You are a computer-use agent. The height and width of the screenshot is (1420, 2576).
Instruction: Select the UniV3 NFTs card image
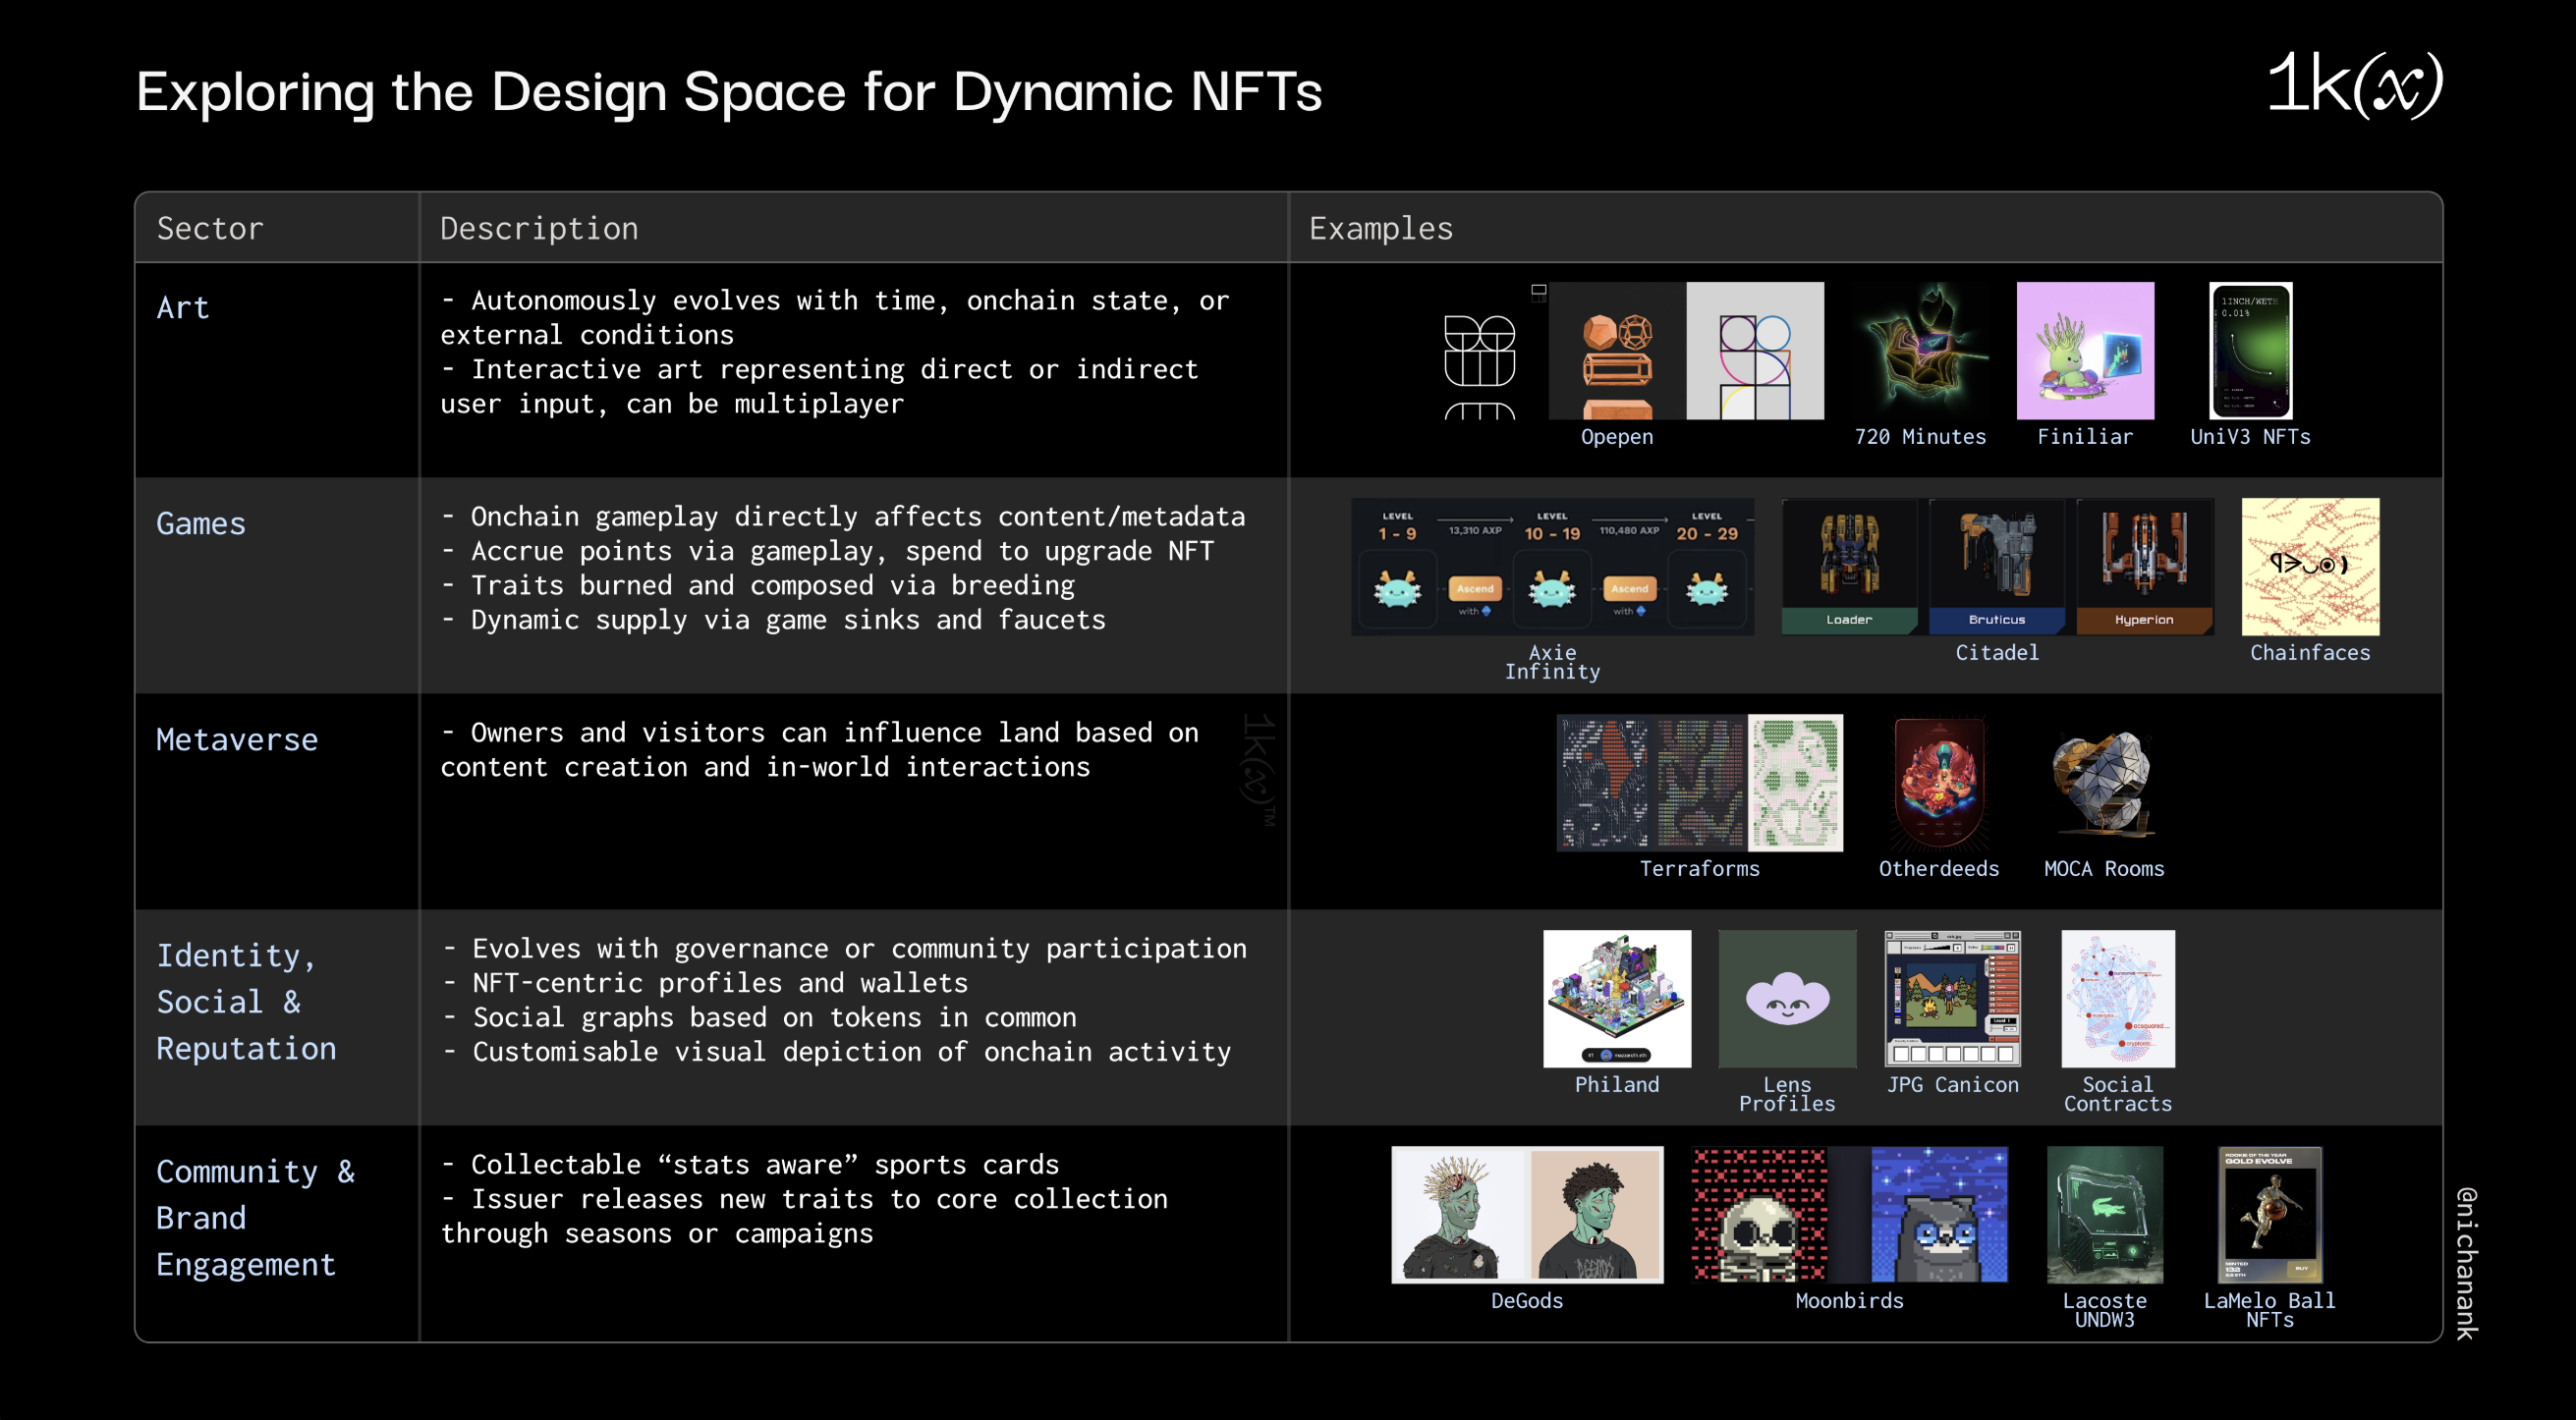click(2250, 350)
